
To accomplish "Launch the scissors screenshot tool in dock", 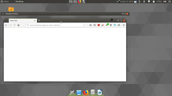I will click(72, 92).
